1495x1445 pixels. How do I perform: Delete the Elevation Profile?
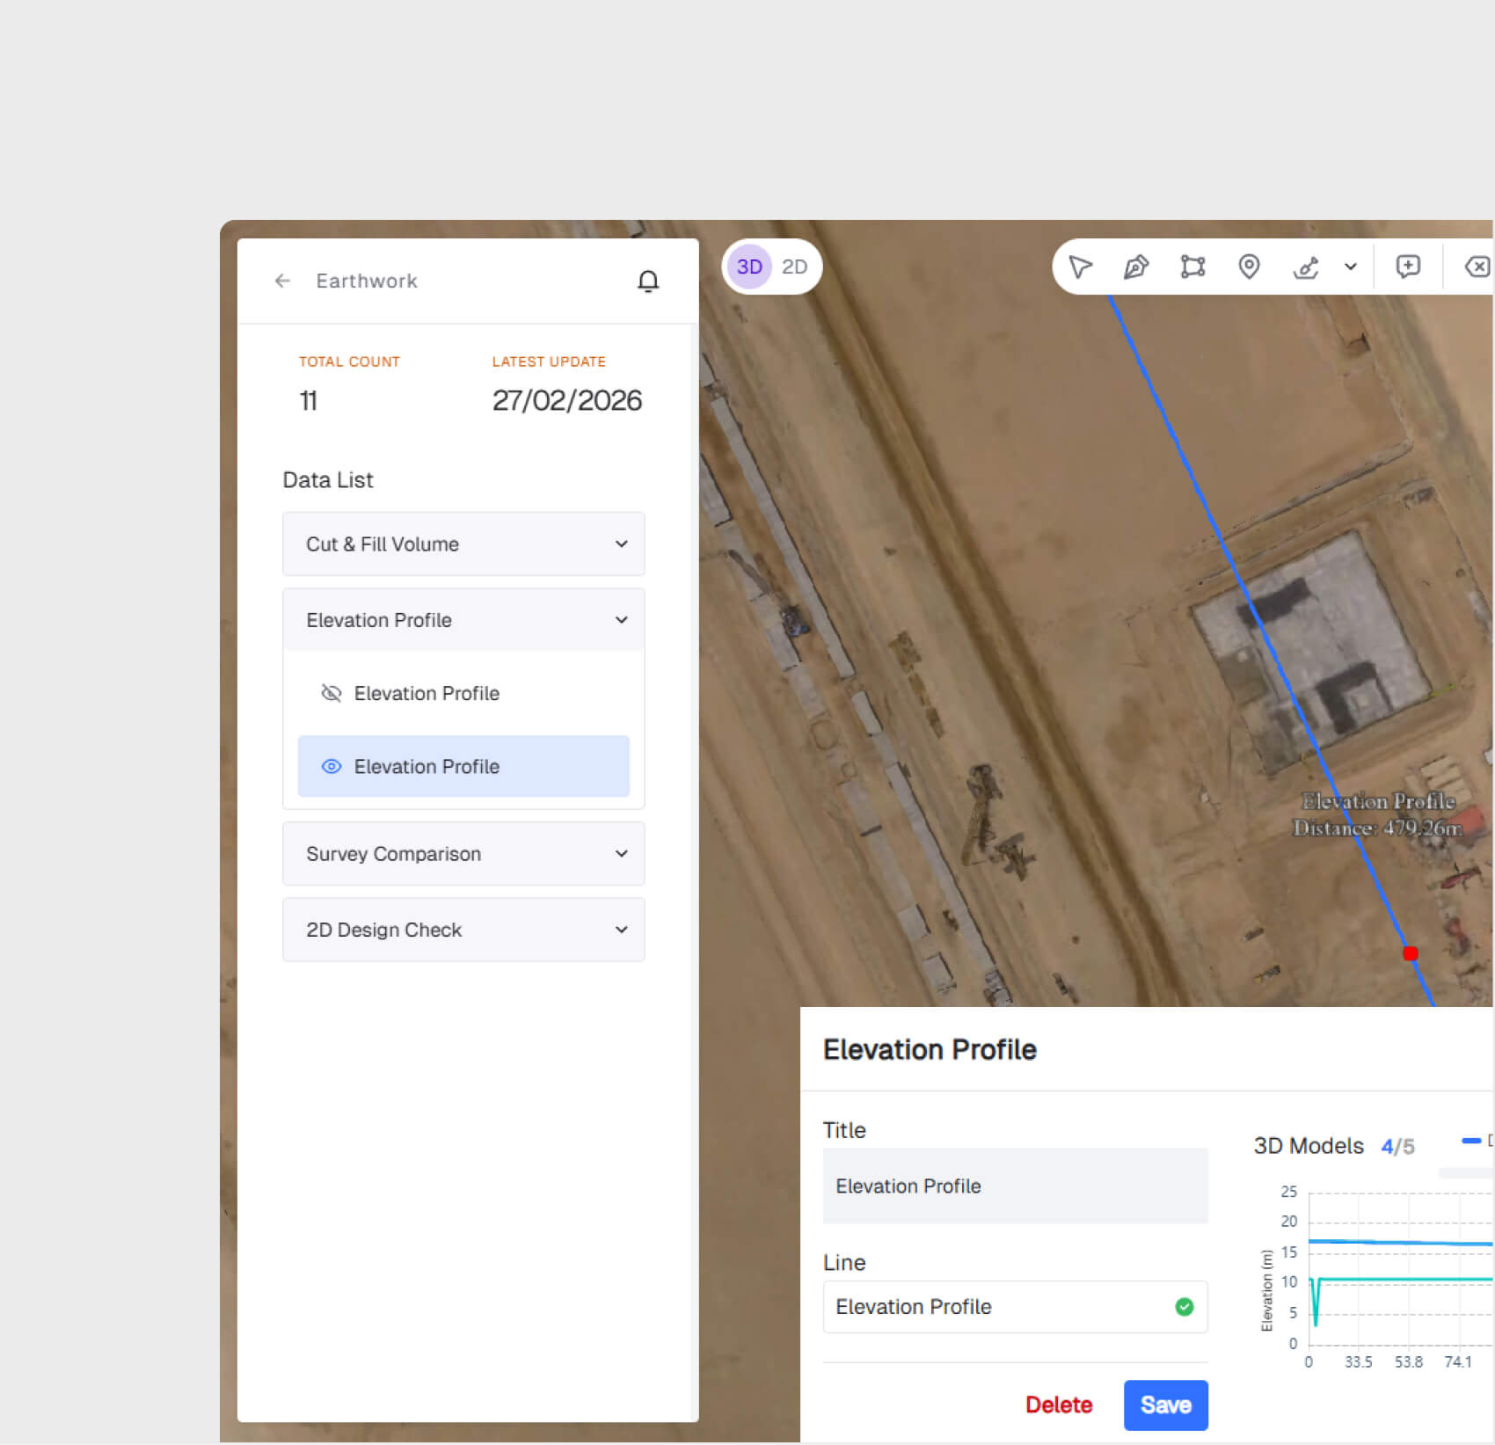[1059, 1405]
